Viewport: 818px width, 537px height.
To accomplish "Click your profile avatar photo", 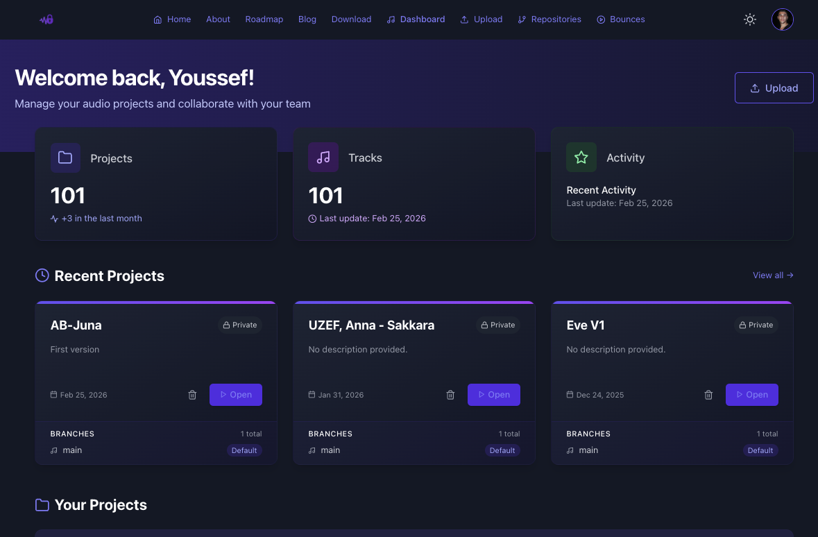I will pyautogui.click(x=783, y=19).
